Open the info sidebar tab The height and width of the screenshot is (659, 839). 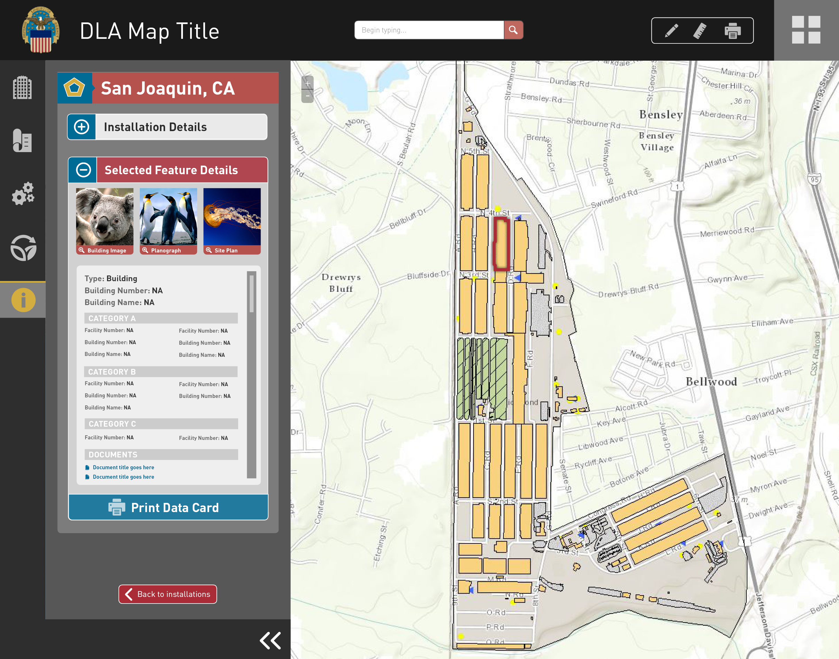(x=23, y=300)
